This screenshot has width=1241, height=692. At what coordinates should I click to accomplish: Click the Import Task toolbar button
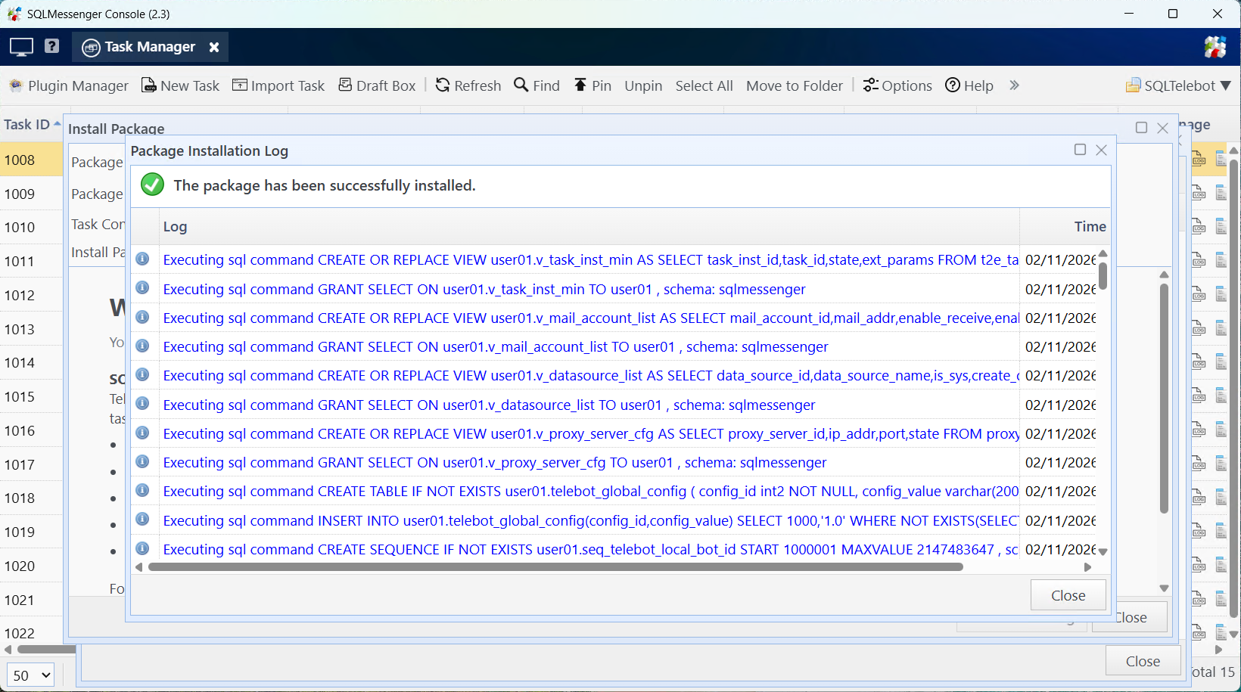[278, 85]
